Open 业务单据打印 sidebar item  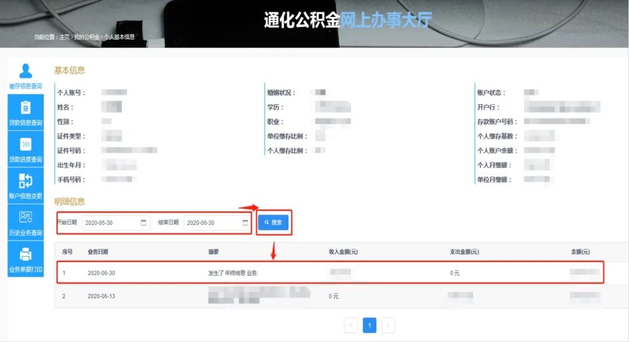[26, 259]
